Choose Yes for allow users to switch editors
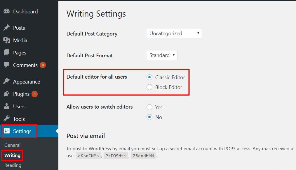 (149, 107)
